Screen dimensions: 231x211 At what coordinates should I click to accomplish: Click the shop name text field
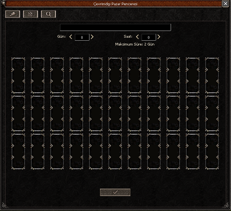(115, 27)
